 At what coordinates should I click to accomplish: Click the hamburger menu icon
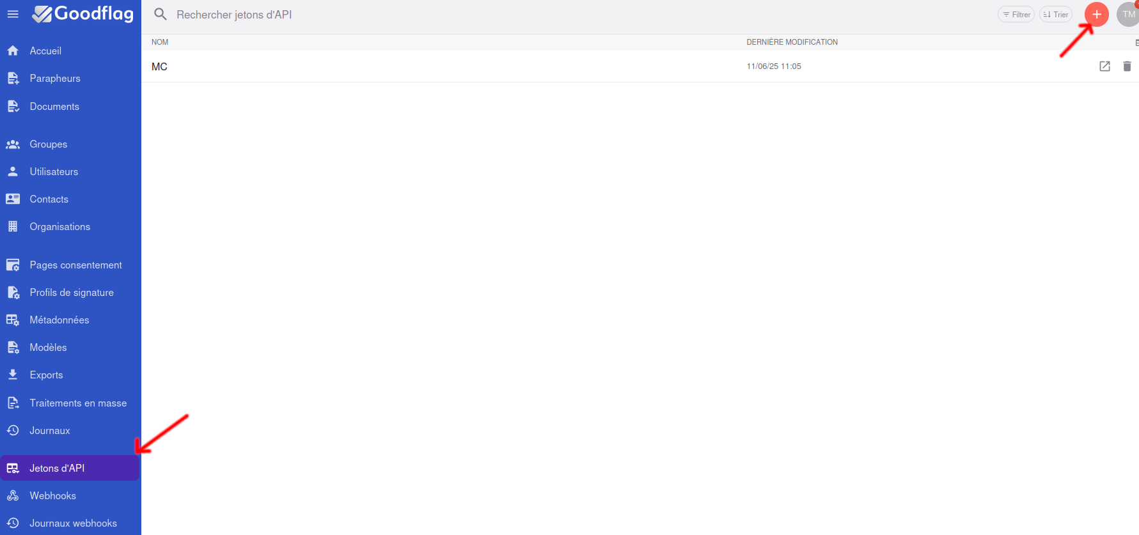[x=13, y=14]
